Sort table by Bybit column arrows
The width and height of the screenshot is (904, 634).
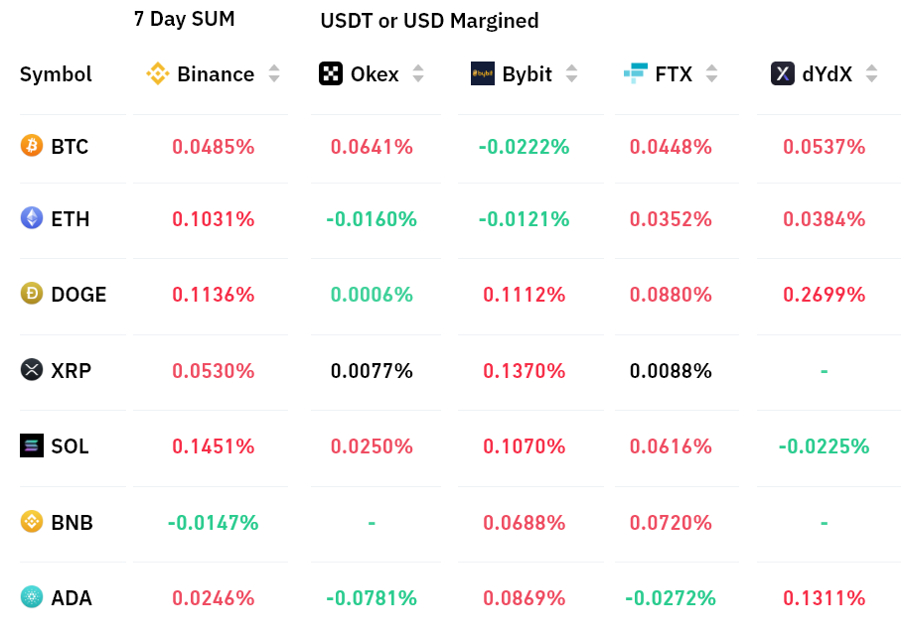pos(571,73)
